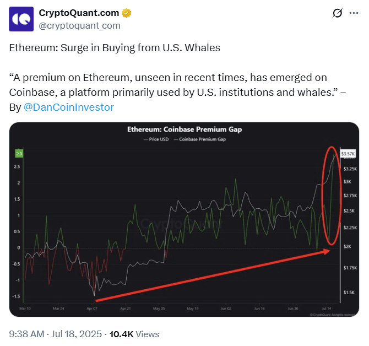Image resolution: width=369 pixels, height=346 pixels.
Task: Click the Price USD legend entry
Action: click(x=156, y=139)
